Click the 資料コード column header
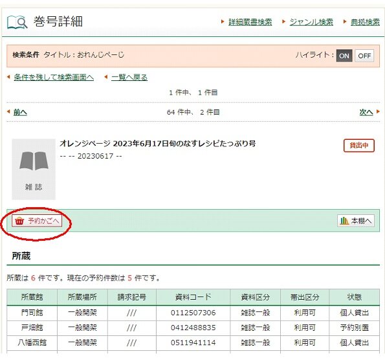Viewport: 385px width, 358px height. pos(193,297)
